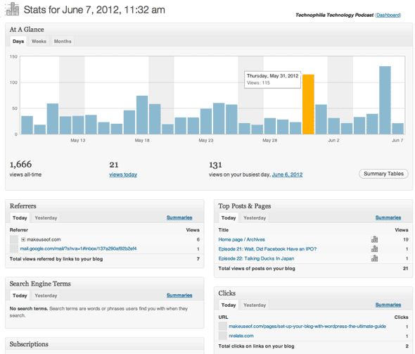
Task: Open the June 6, 2012 busiest day link
Action: point(287,175)
